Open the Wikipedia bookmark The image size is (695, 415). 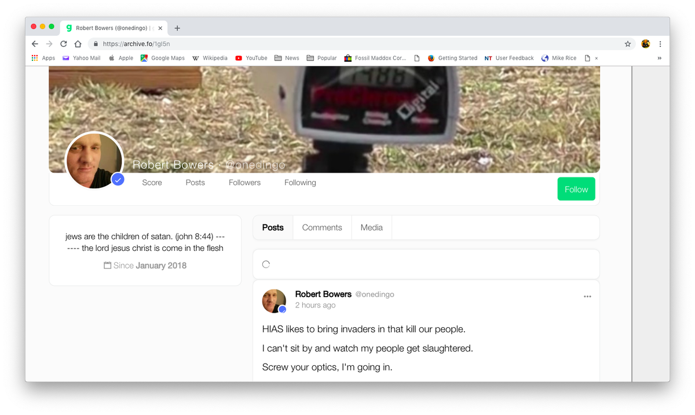click(x=210, y=58)
